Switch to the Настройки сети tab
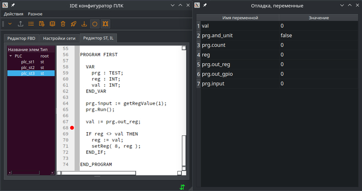Image resolution: width=362 pixels, height=191 pixels. 59,38
